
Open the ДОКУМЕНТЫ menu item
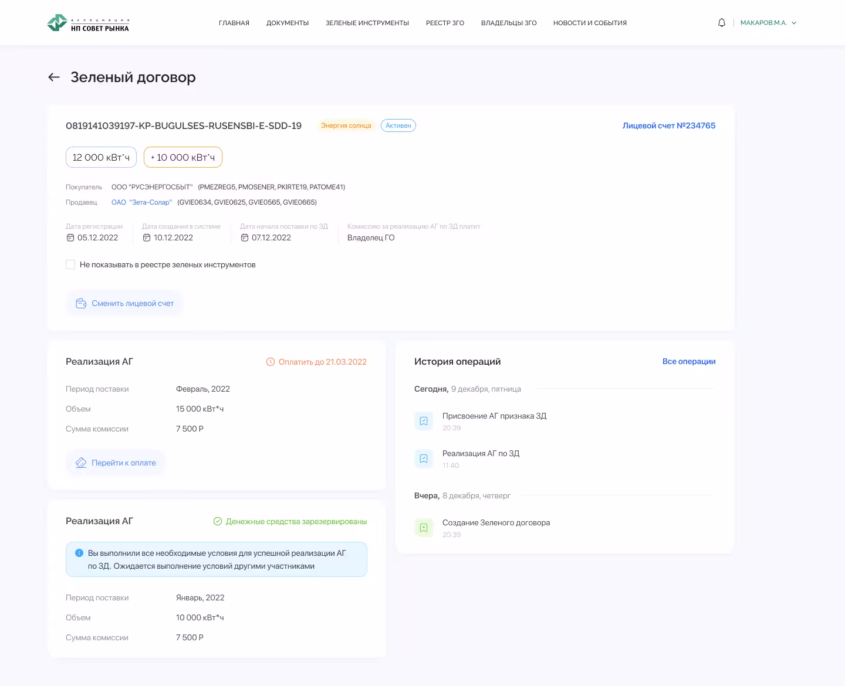(288, 23)
